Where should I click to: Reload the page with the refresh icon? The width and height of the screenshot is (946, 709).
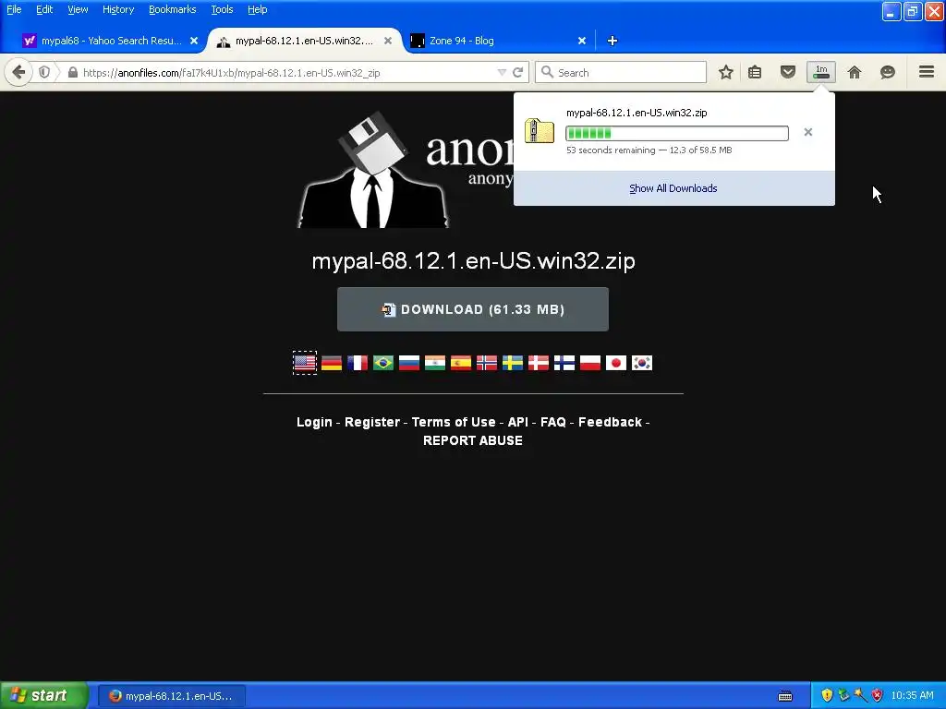517,72
